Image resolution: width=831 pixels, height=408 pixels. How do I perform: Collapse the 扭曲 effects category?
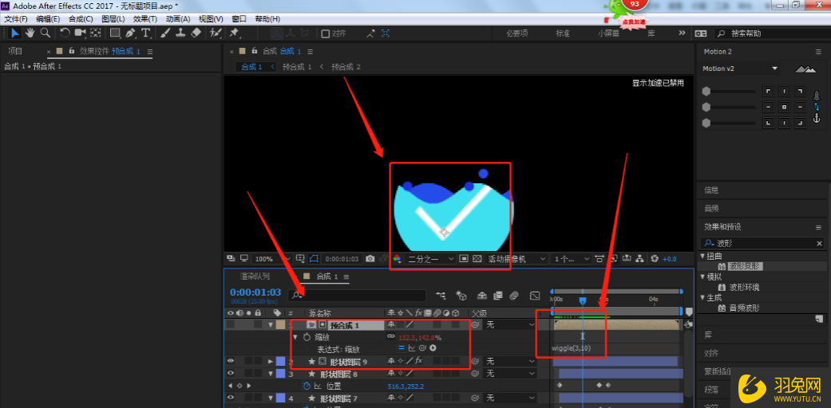tap(703, 256)
